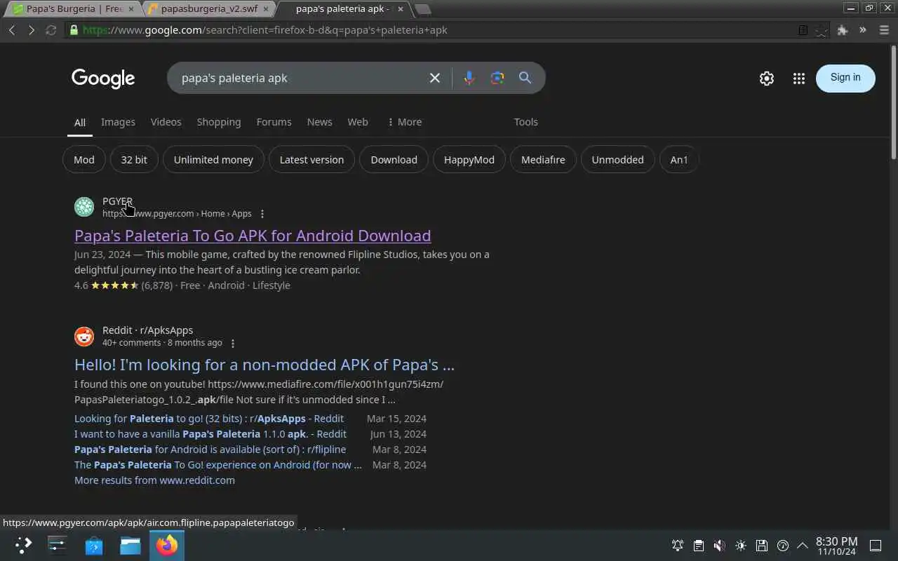
Task: Open System Settings from the taskbar
Action: coord(57,546)
